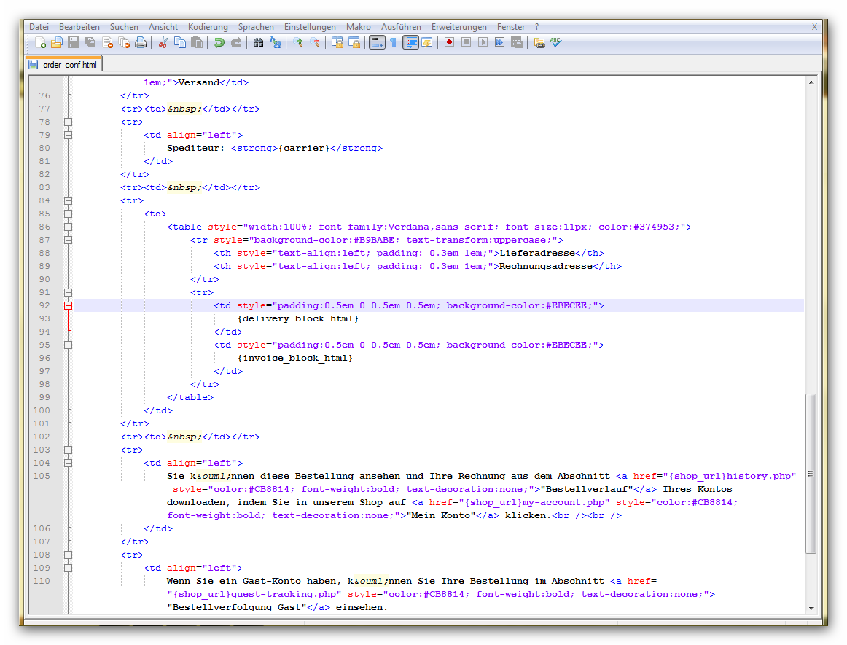
Task: Toggle show all characters pilcrow button
Action: click(x=394, y=43)
